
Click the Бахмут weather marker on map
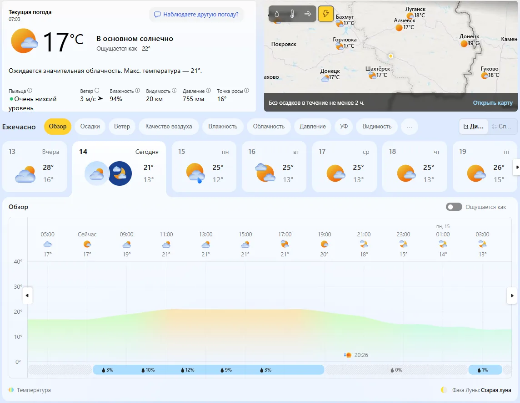click(x=340, y=23)
